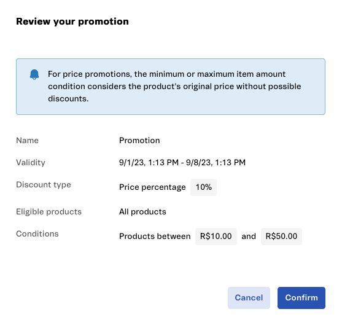Click the "Discount type" field label
342x325 pixels.
coord(44,185)
